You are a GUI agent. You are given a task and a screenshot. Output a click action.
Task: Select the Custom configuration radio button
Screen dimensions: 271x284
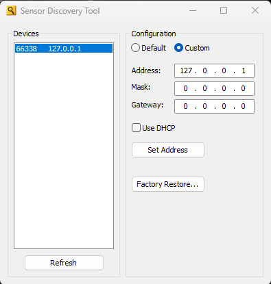pyautogui.click(x=178, y=48)
